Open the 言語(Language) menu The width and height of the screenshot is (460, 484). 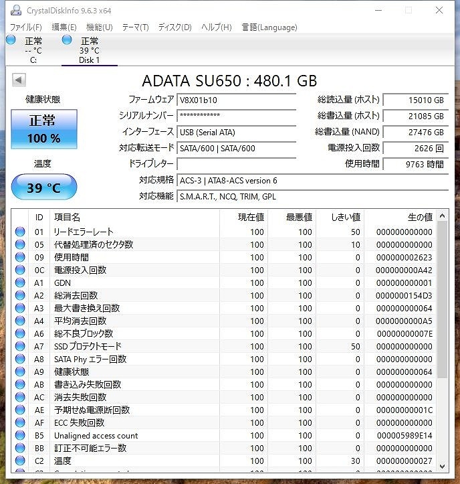click(x=269, y=27)
